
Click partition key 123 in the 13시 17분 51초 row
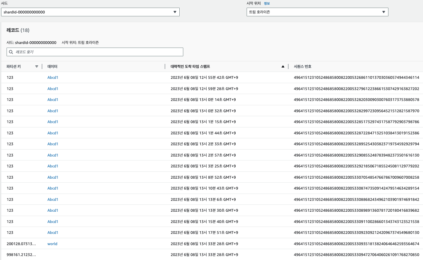coord(10,232)
